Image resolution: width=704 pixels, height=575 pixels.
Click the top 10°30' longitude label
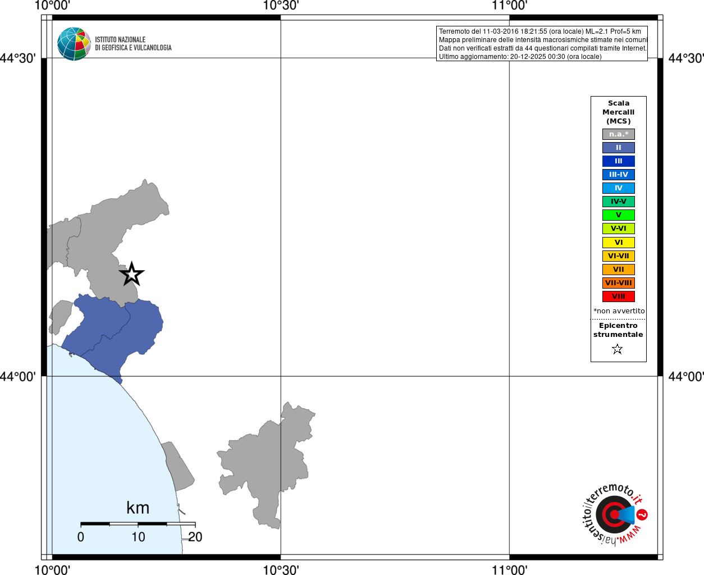[281, 6]
